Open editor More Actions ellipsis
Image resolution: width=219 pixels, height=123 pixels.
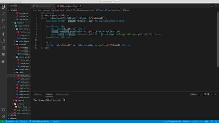[x=216, y=6]
